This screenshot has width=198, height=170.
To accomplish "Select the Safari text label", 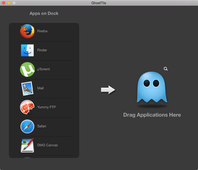I will click(x=42, y=126).
